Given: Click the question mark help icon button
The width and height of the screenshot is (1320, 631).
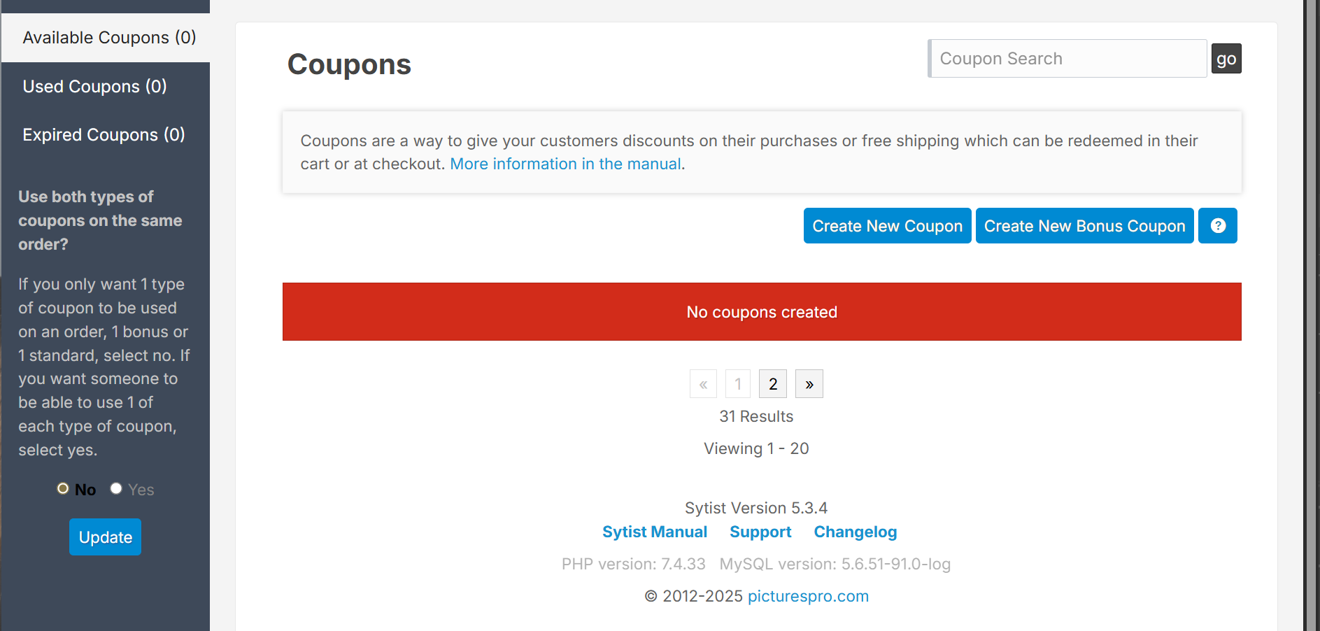Looking at the screenshot, I should [x=1217, y=226].
